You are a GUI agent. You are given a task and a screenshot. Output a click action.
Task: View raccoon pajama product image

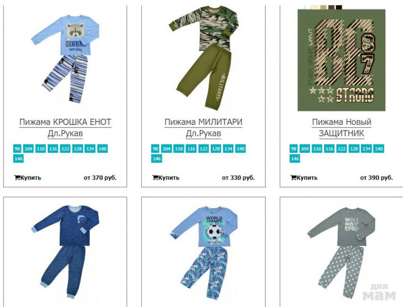click(65, 59)
